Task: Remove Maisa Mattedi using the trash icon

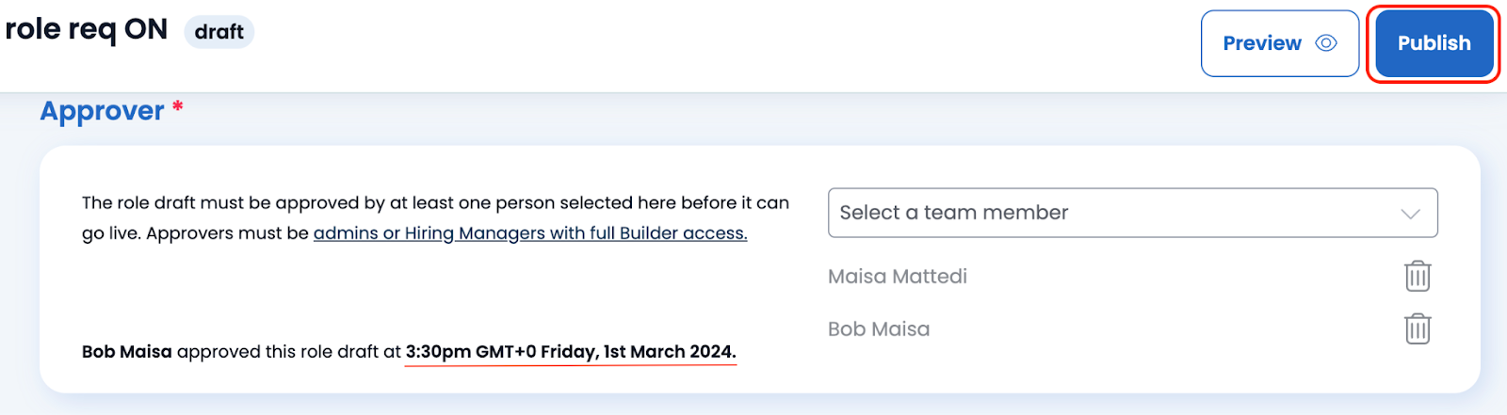Action: coord(1418,277)
